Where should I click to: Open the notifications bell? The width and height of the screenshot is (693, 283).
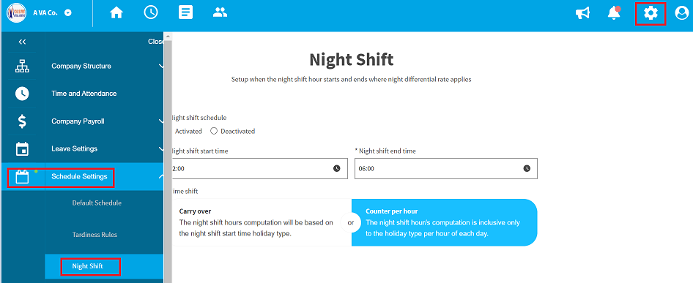point(614,13)
